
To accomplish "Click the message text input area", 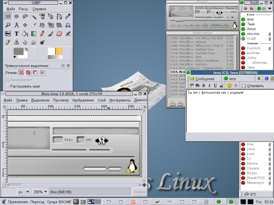I will pos(230,111).
